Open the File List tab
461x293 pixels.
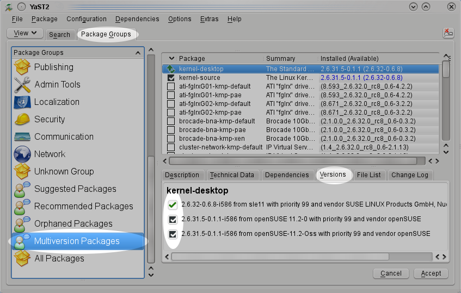point(368,175)
